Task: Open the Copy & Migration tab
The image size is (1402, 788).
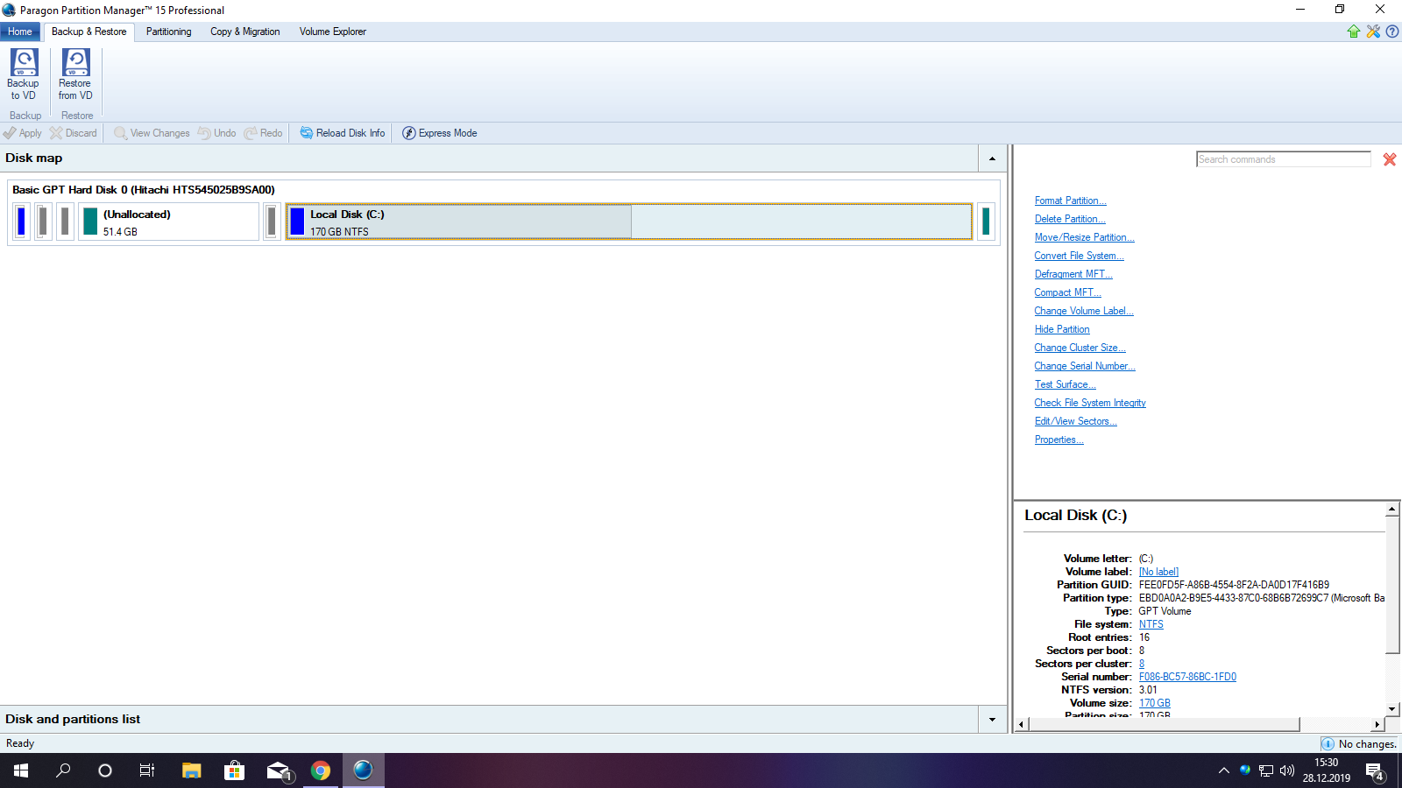Action: point(244,32)
